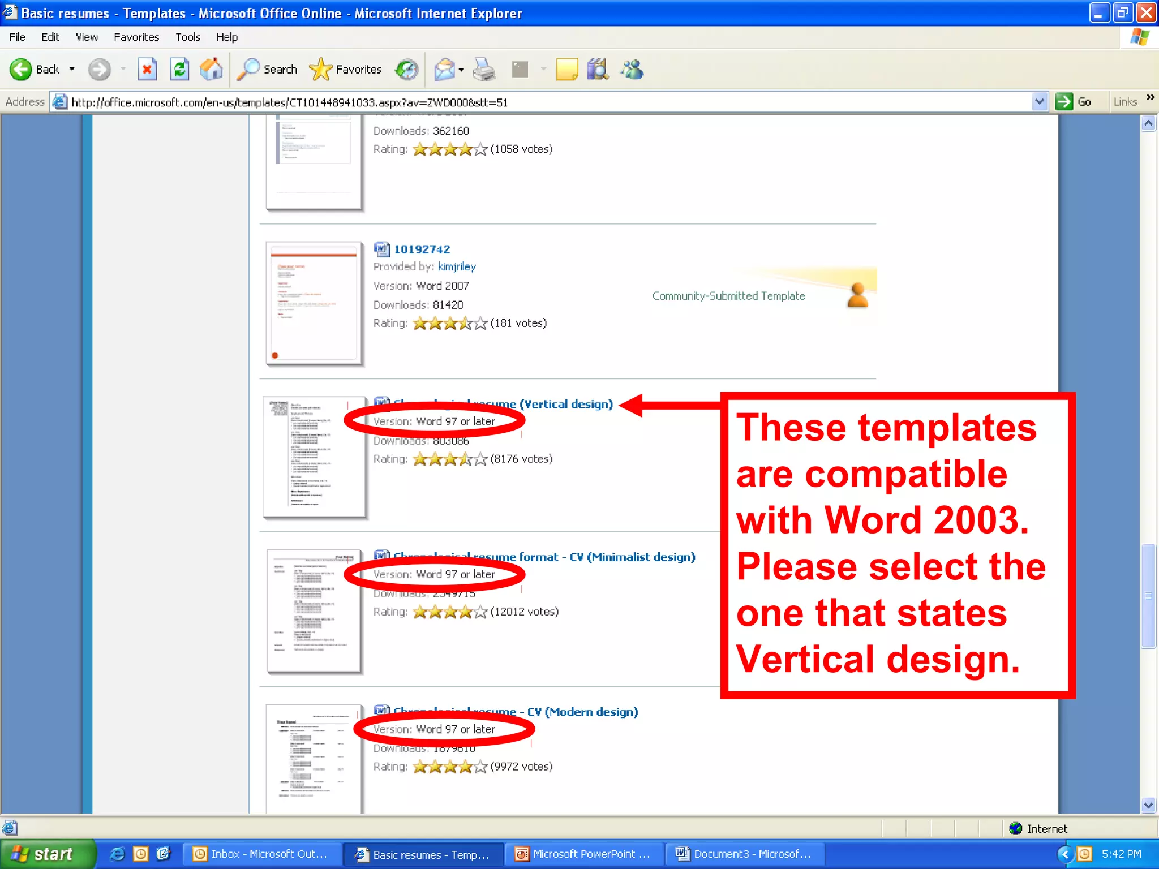The width and height of the screenshot is (1159, 869).
Task: Click rating stars with 12012 votes
Action: pyautogui.click(x=450, y=612)
